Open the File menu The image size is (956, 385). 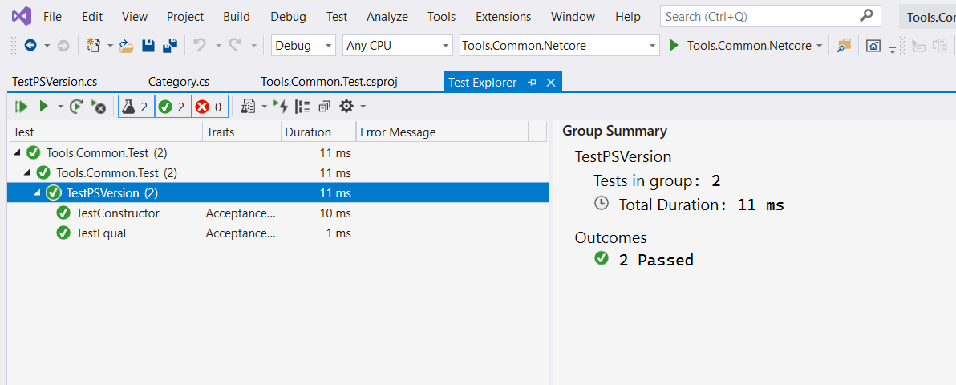click(x=52, y=17)
